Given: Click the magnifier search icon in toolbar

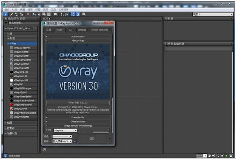Looking at the screenshot, I should pos(84,14).
